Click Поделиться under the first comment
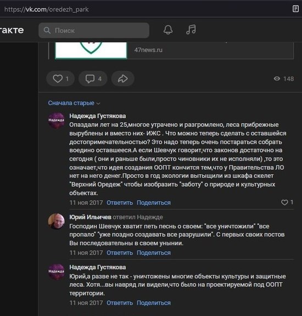Screen dimensions: 302x316 [154, 203]
